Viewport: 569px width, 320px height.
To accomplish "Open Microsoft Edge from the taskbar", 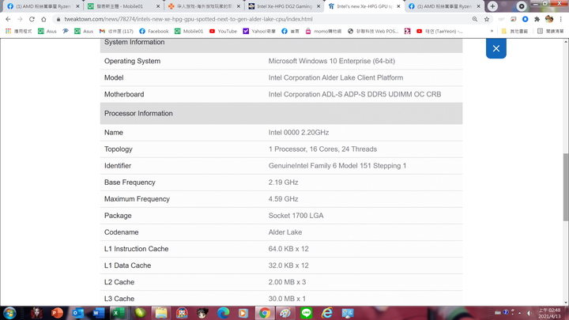I will pyautogui.click(x=223, y=313).
